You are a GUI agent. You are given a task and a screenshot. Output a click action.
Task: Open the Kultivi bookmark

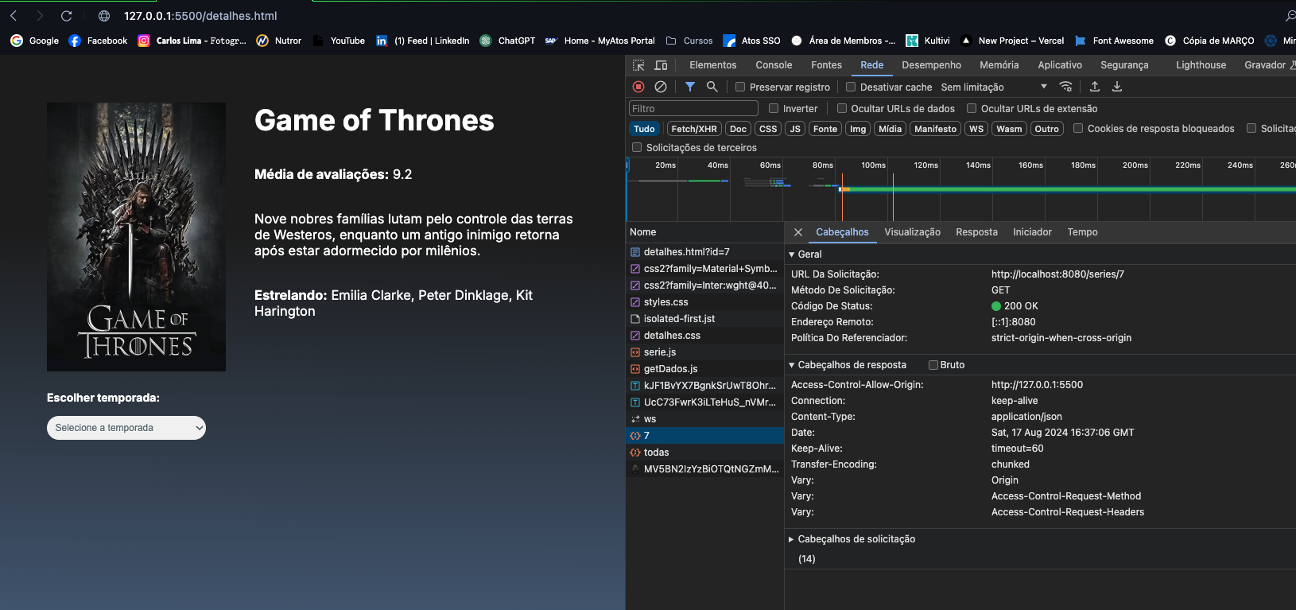pyautogui.click(x=928, y=41)
